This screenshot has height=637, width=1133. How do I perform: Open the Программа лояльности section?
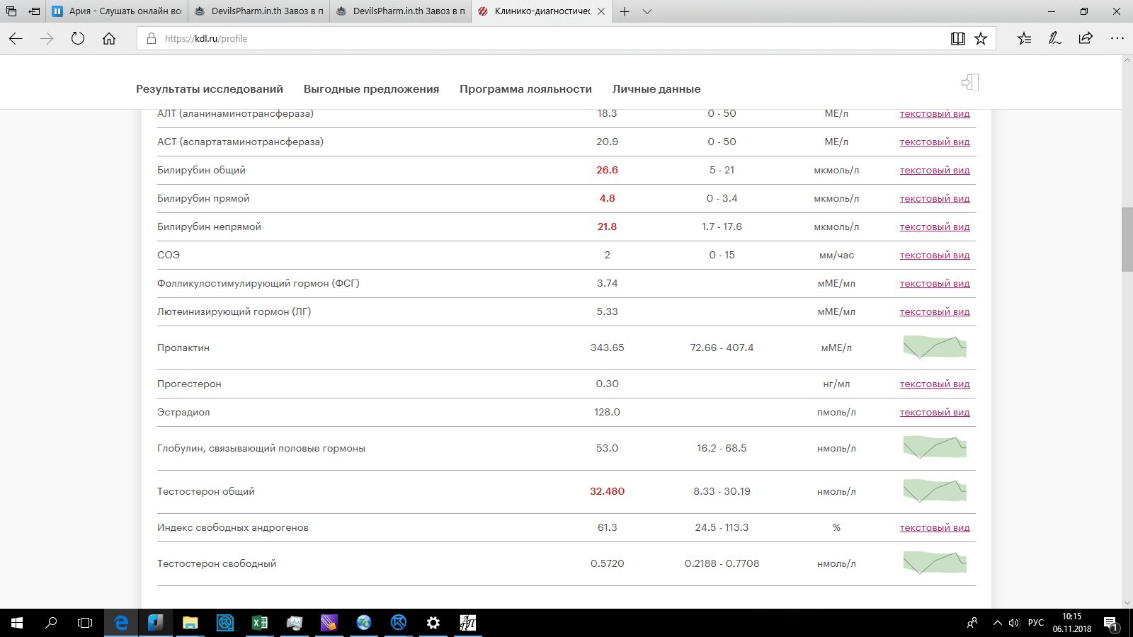525,89
